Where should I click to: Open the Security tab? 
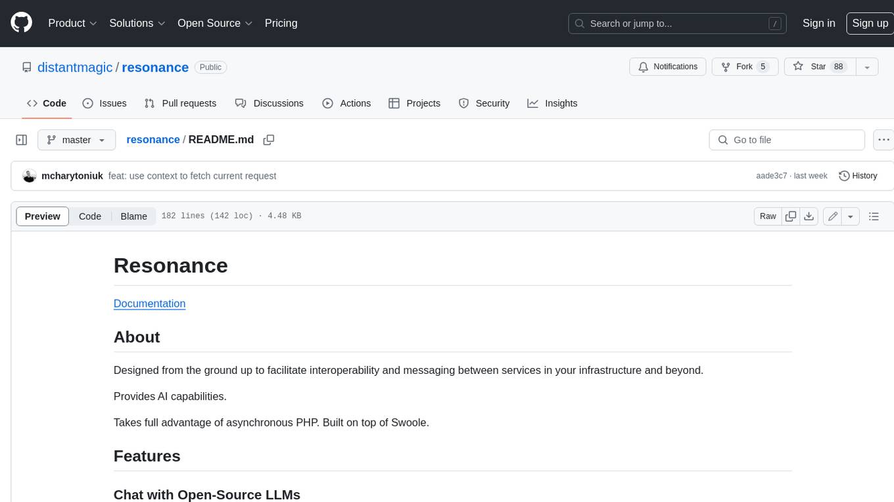coord(484,103)
